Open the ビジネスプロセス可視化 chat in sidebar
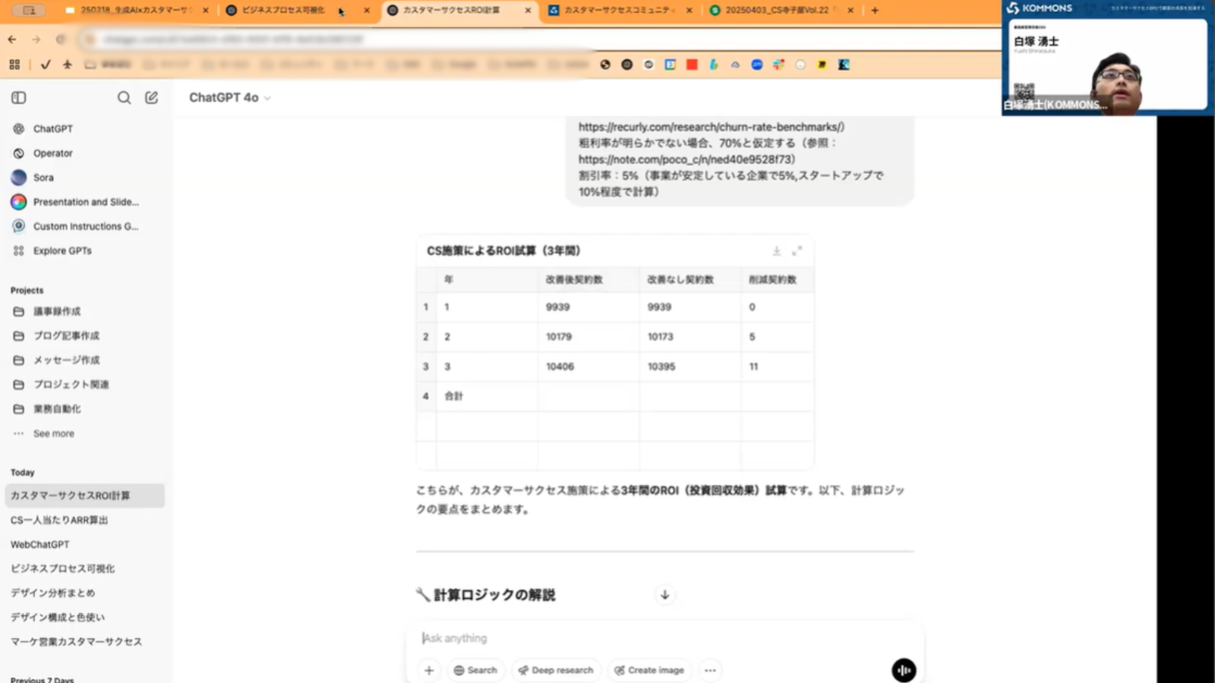1215x683 pixels. pos(63,568)
